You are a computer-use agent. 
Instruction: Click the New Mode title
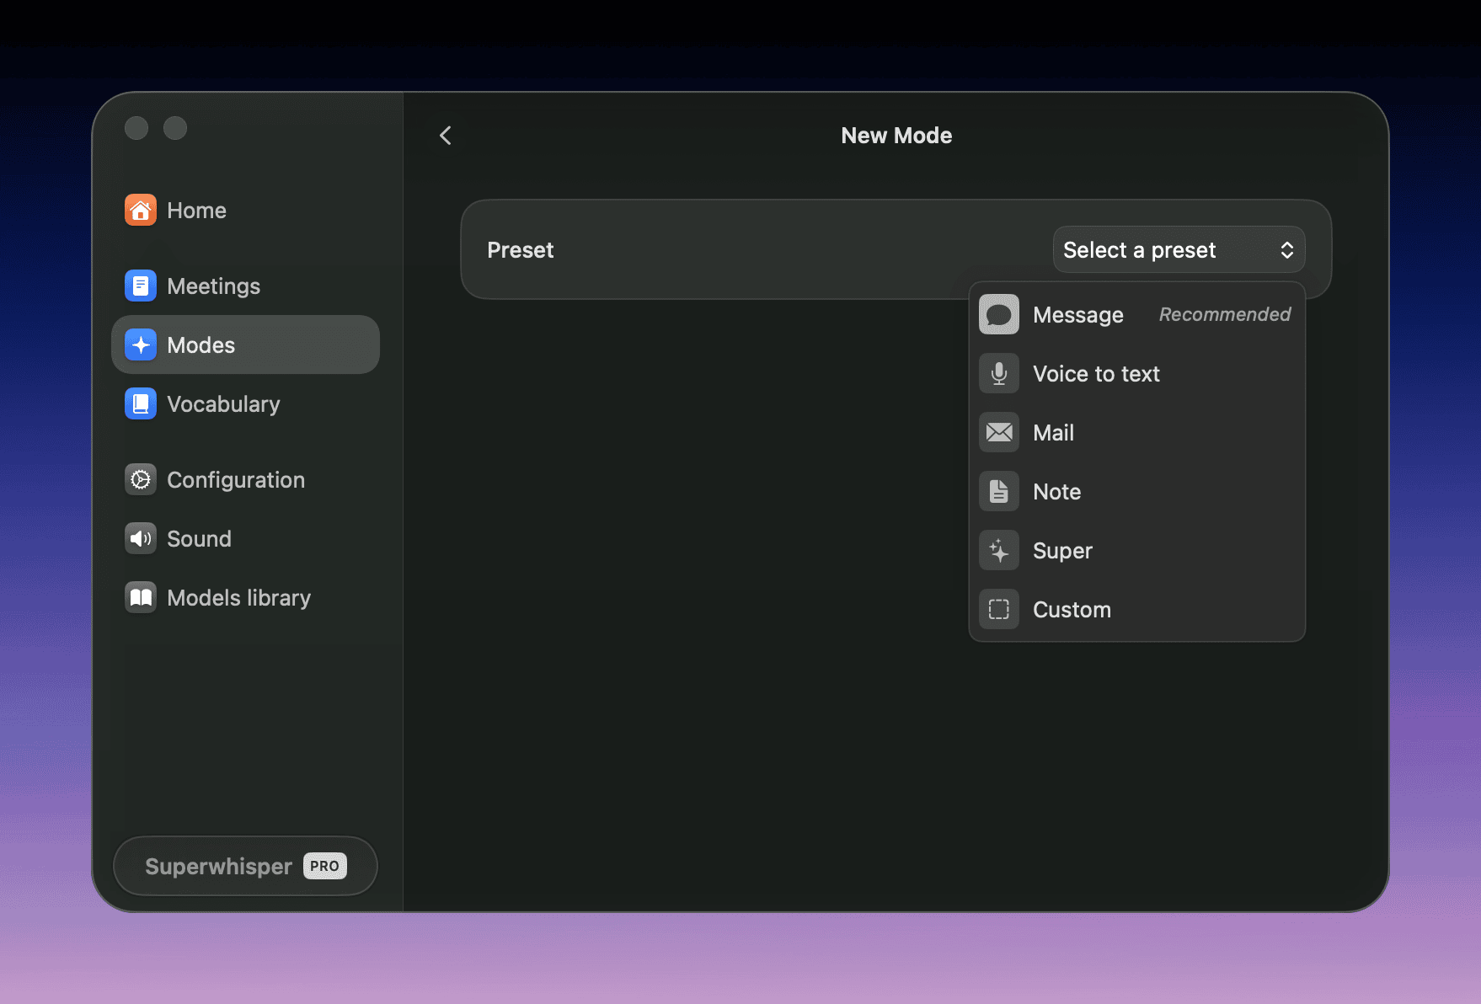click(896, 136)
